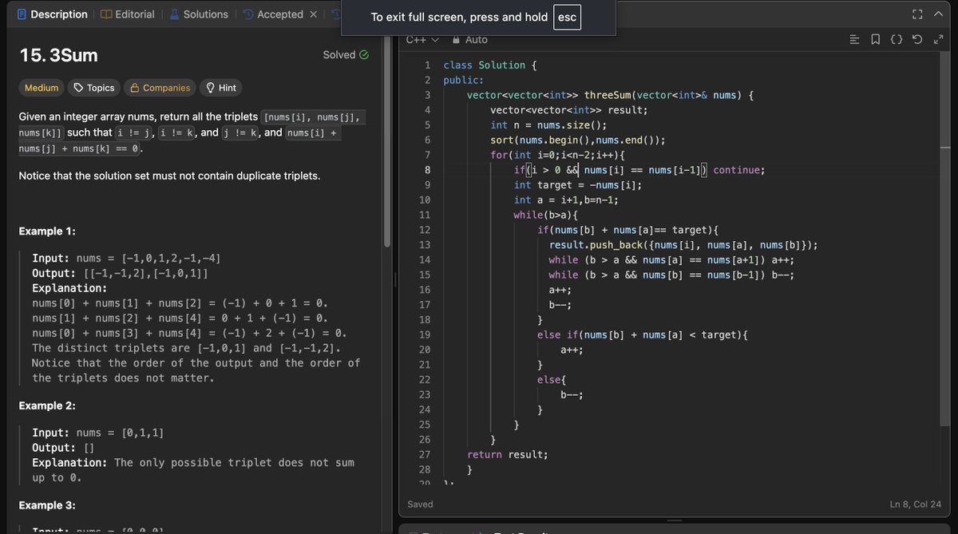Screen dimensions: 958x534
Task: Click the format code icon
Action: click(854, 39)
